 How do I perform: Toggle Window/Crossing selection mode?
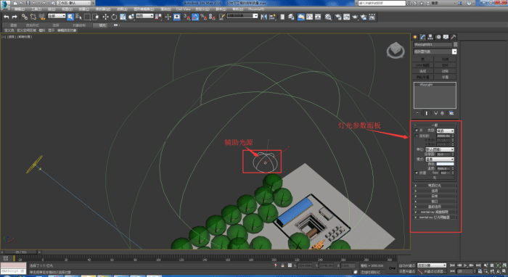tap(96, 17)
